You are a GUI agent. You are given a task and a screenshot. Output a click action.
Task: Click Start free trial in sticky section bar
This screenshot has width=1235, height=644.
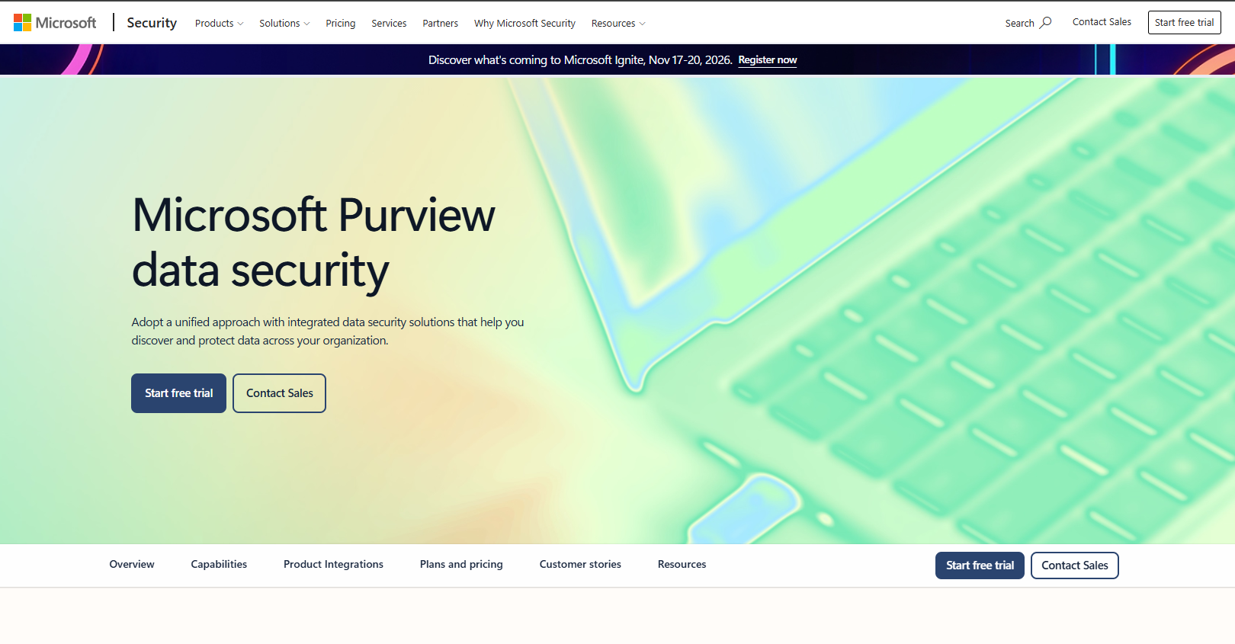pos(980,566)
